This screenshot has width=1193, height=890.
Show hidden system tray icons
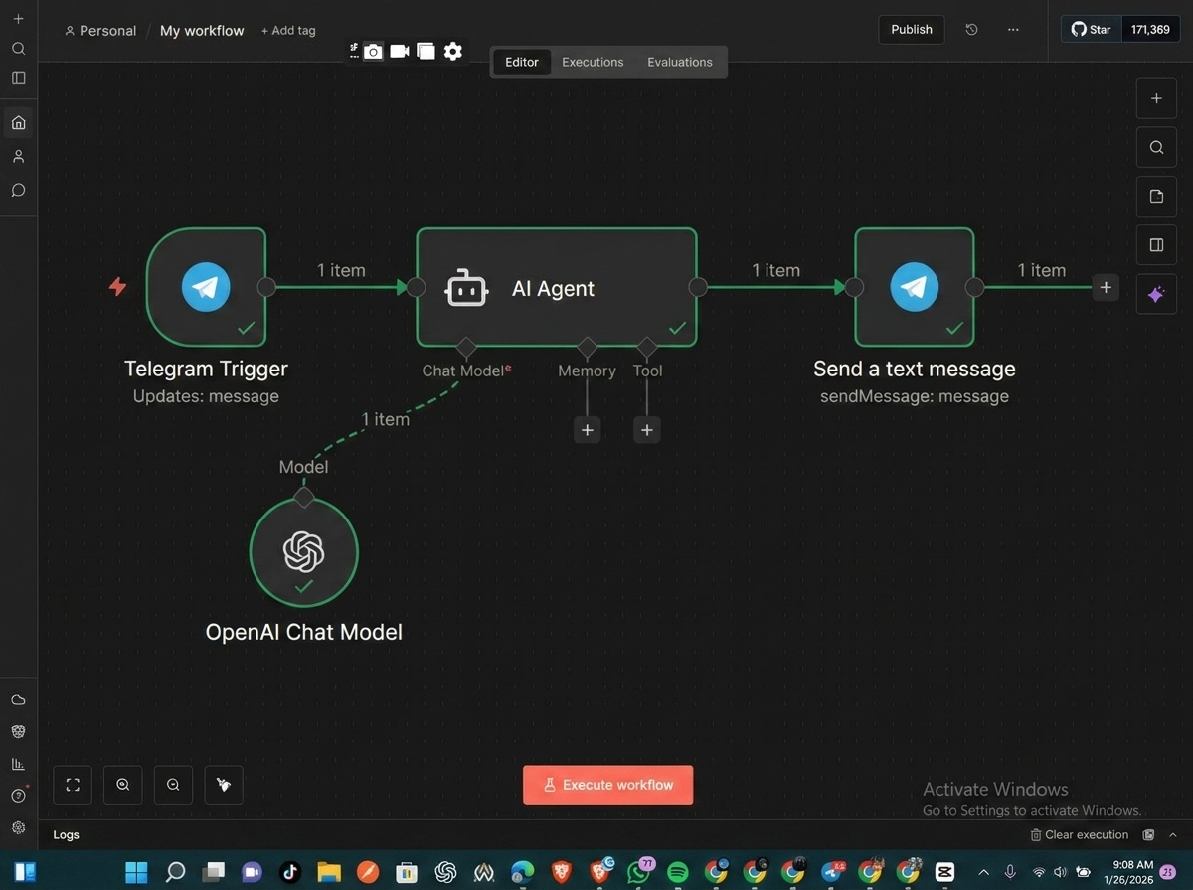coord(984,872)
